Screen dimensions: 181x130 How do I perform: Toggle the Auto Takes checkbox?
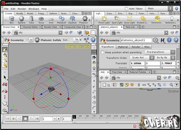(x=126, y=9)
